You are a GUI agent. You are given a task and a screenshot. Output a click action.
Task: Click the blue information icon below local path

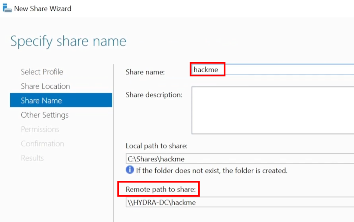tap(130, 170)
